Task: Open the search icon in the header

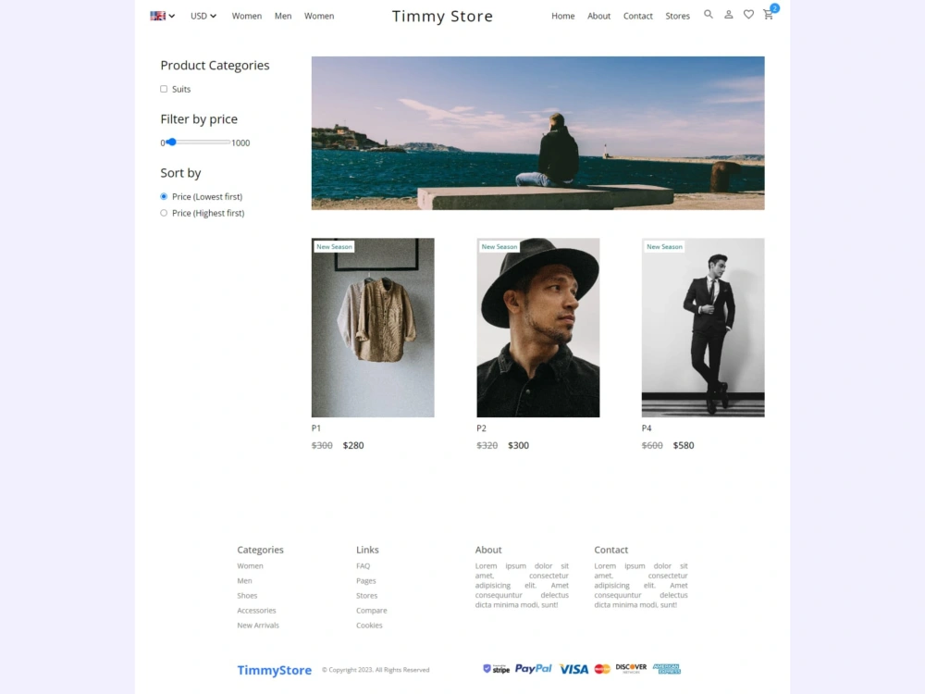Action: point(709,15)
